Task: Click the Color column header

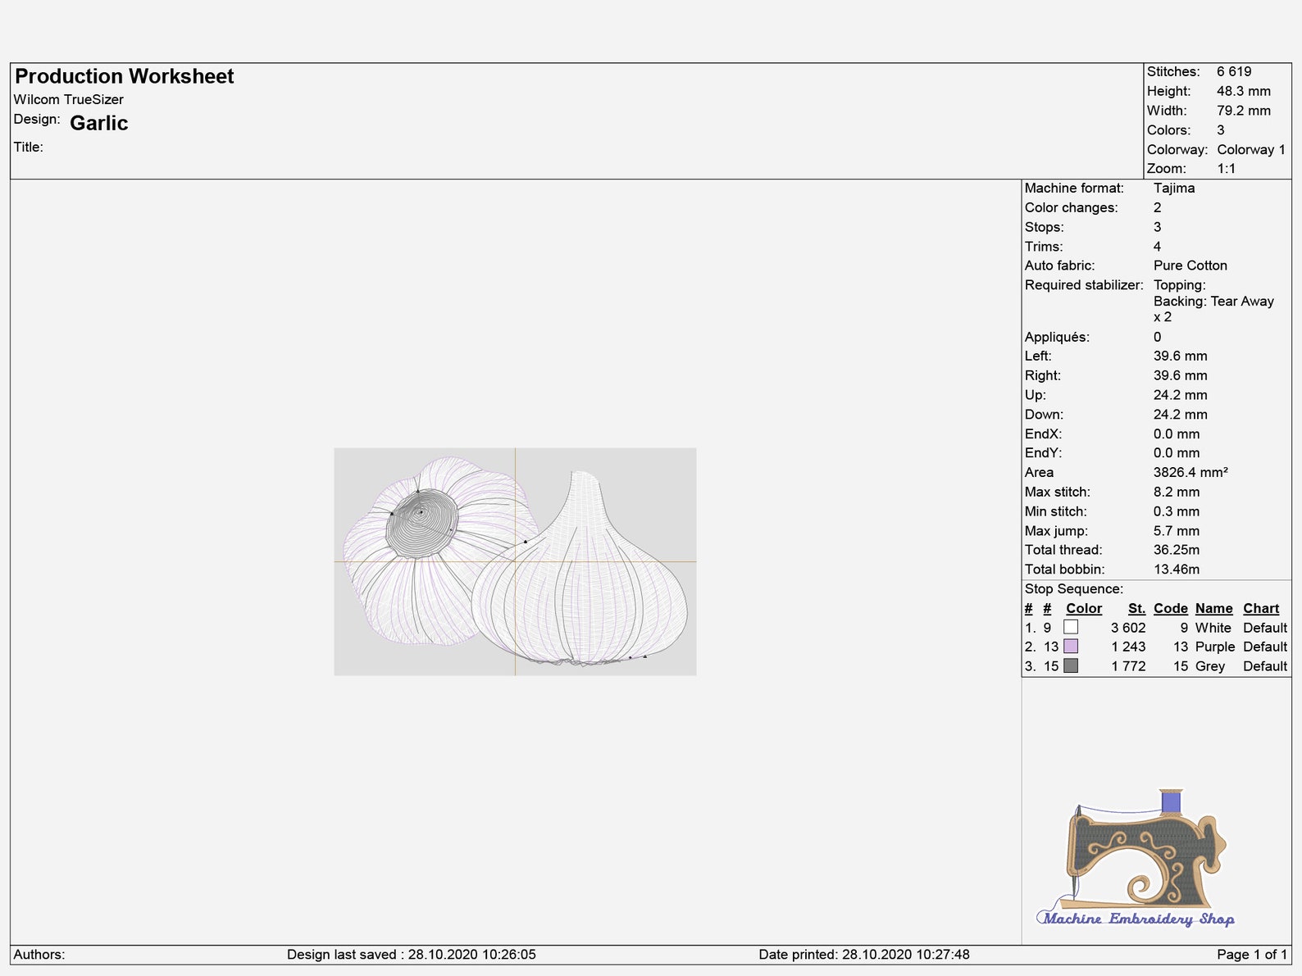Action: coord(1084,608)
